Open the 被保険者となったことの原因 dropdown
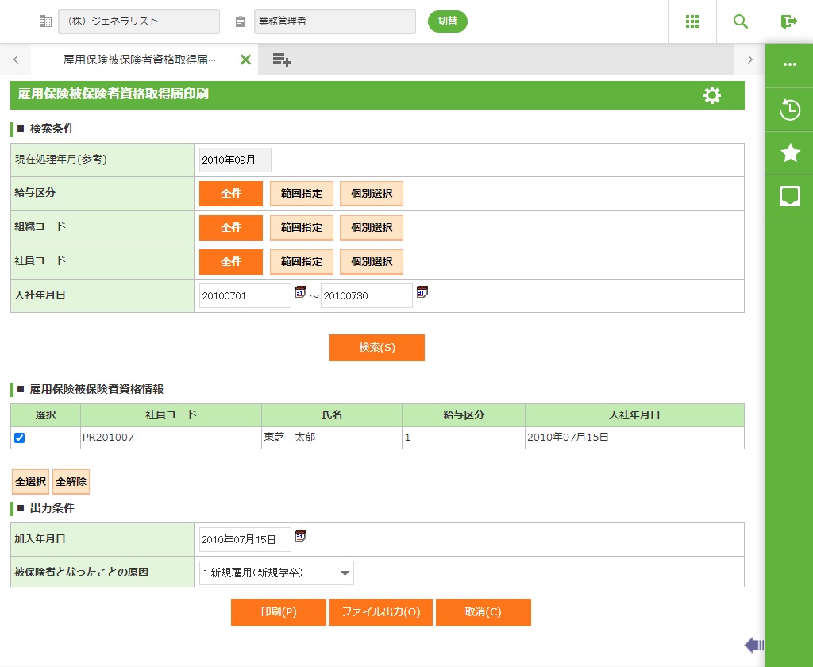This screenshot has height=667, width=813. click(276, 573)
